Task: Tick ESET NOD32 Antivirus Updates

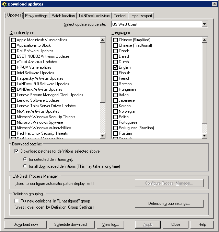Action: pos(13,56)
